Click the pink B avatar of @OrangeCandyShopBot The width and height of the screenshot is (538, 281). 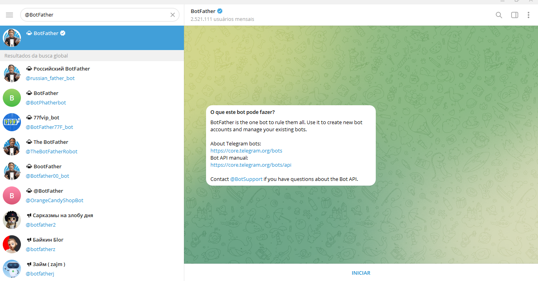point(12,195)
